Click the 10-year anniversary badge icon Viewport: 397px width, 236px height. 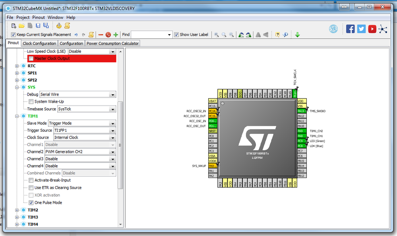[333, 29]
